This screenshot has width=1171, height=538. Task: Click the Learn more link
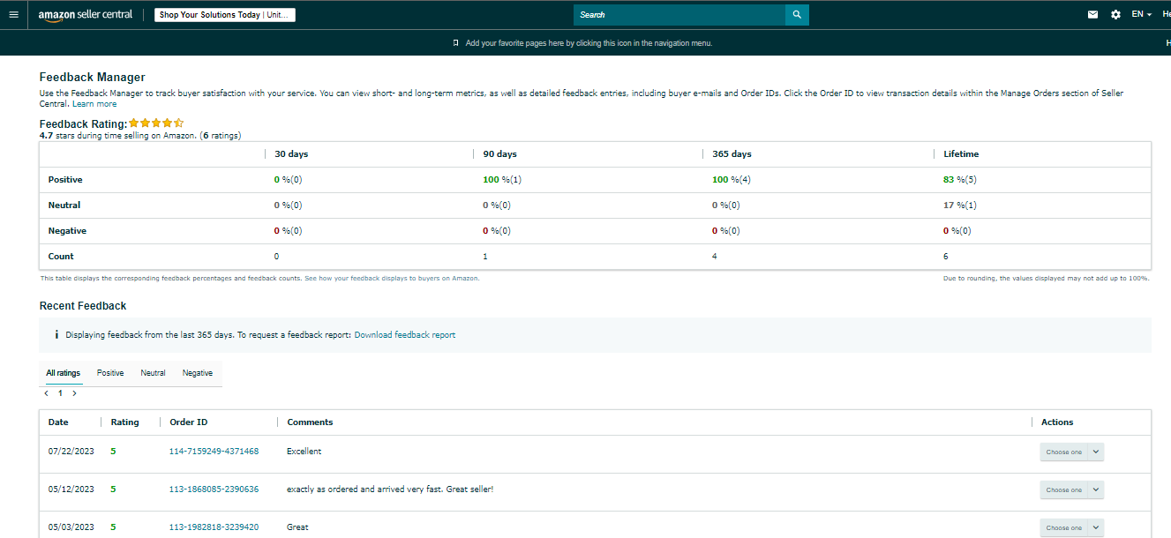point(94,104)
